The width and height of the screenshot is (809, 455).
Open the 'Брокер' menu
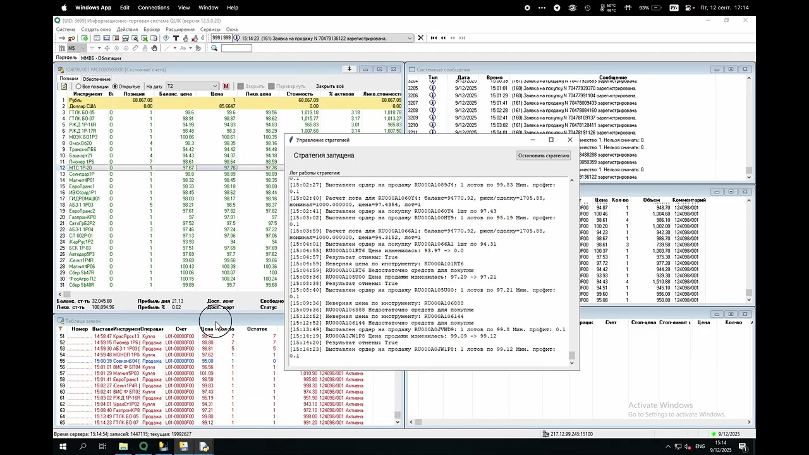152,30
